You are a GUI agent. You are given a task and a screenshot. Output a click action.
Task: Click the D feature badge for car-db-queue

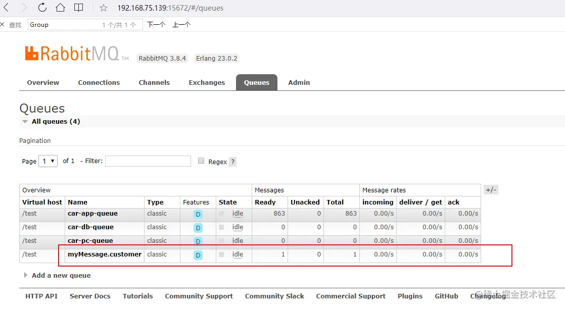point(198,228)
